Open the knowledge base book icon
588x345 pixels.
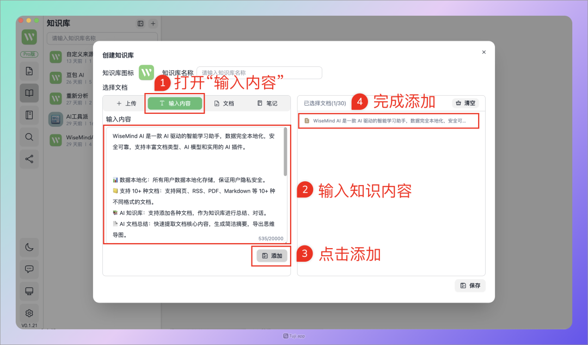(x=29, y=93)
